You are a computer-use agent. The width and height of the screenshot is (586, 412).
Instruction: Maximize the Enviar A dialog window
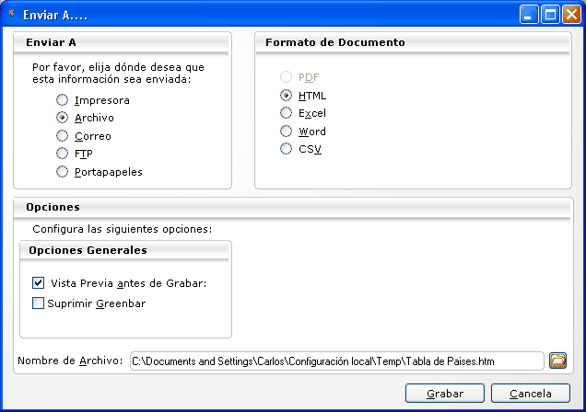pyautogui.click(x=550, y=14)
